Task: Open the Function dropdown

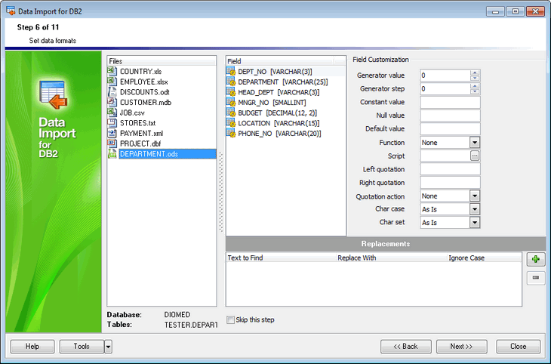Action: [475, 143]
